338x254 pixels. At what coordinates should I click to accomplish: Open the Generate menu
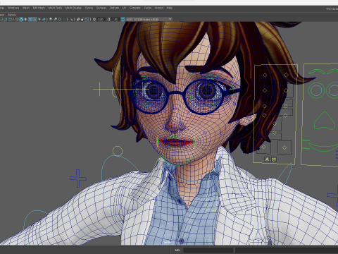pos(135,8)
